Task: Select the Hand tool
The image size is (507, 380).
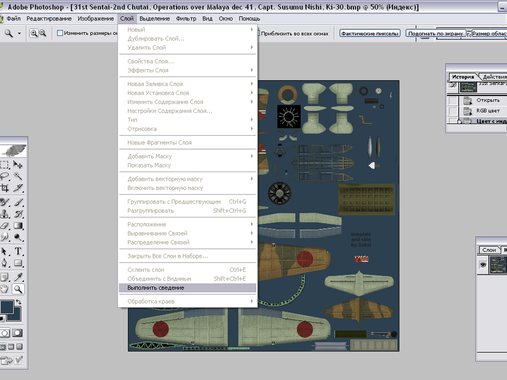Action: [x=4, y=289]
